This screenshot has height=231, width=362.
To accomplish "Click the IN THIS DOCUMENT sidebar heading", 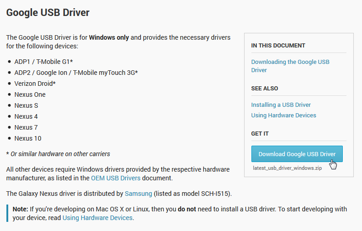I will [x=278, y=46].
